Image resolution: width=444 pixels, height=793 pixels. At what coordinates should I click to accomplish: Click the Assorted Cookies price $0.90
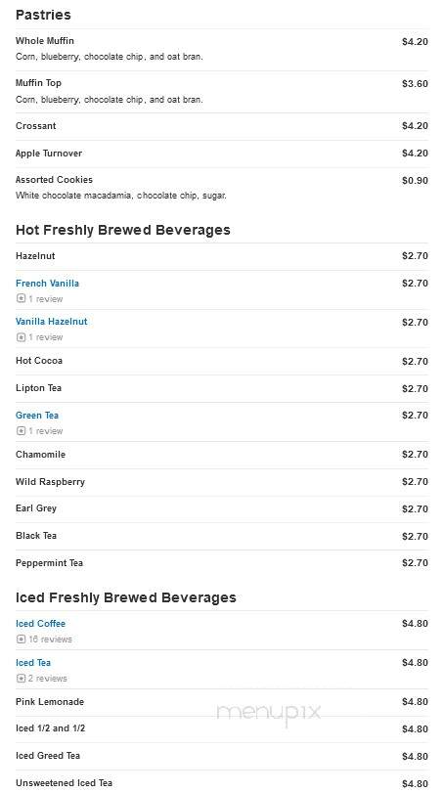[x=415, y=181]
